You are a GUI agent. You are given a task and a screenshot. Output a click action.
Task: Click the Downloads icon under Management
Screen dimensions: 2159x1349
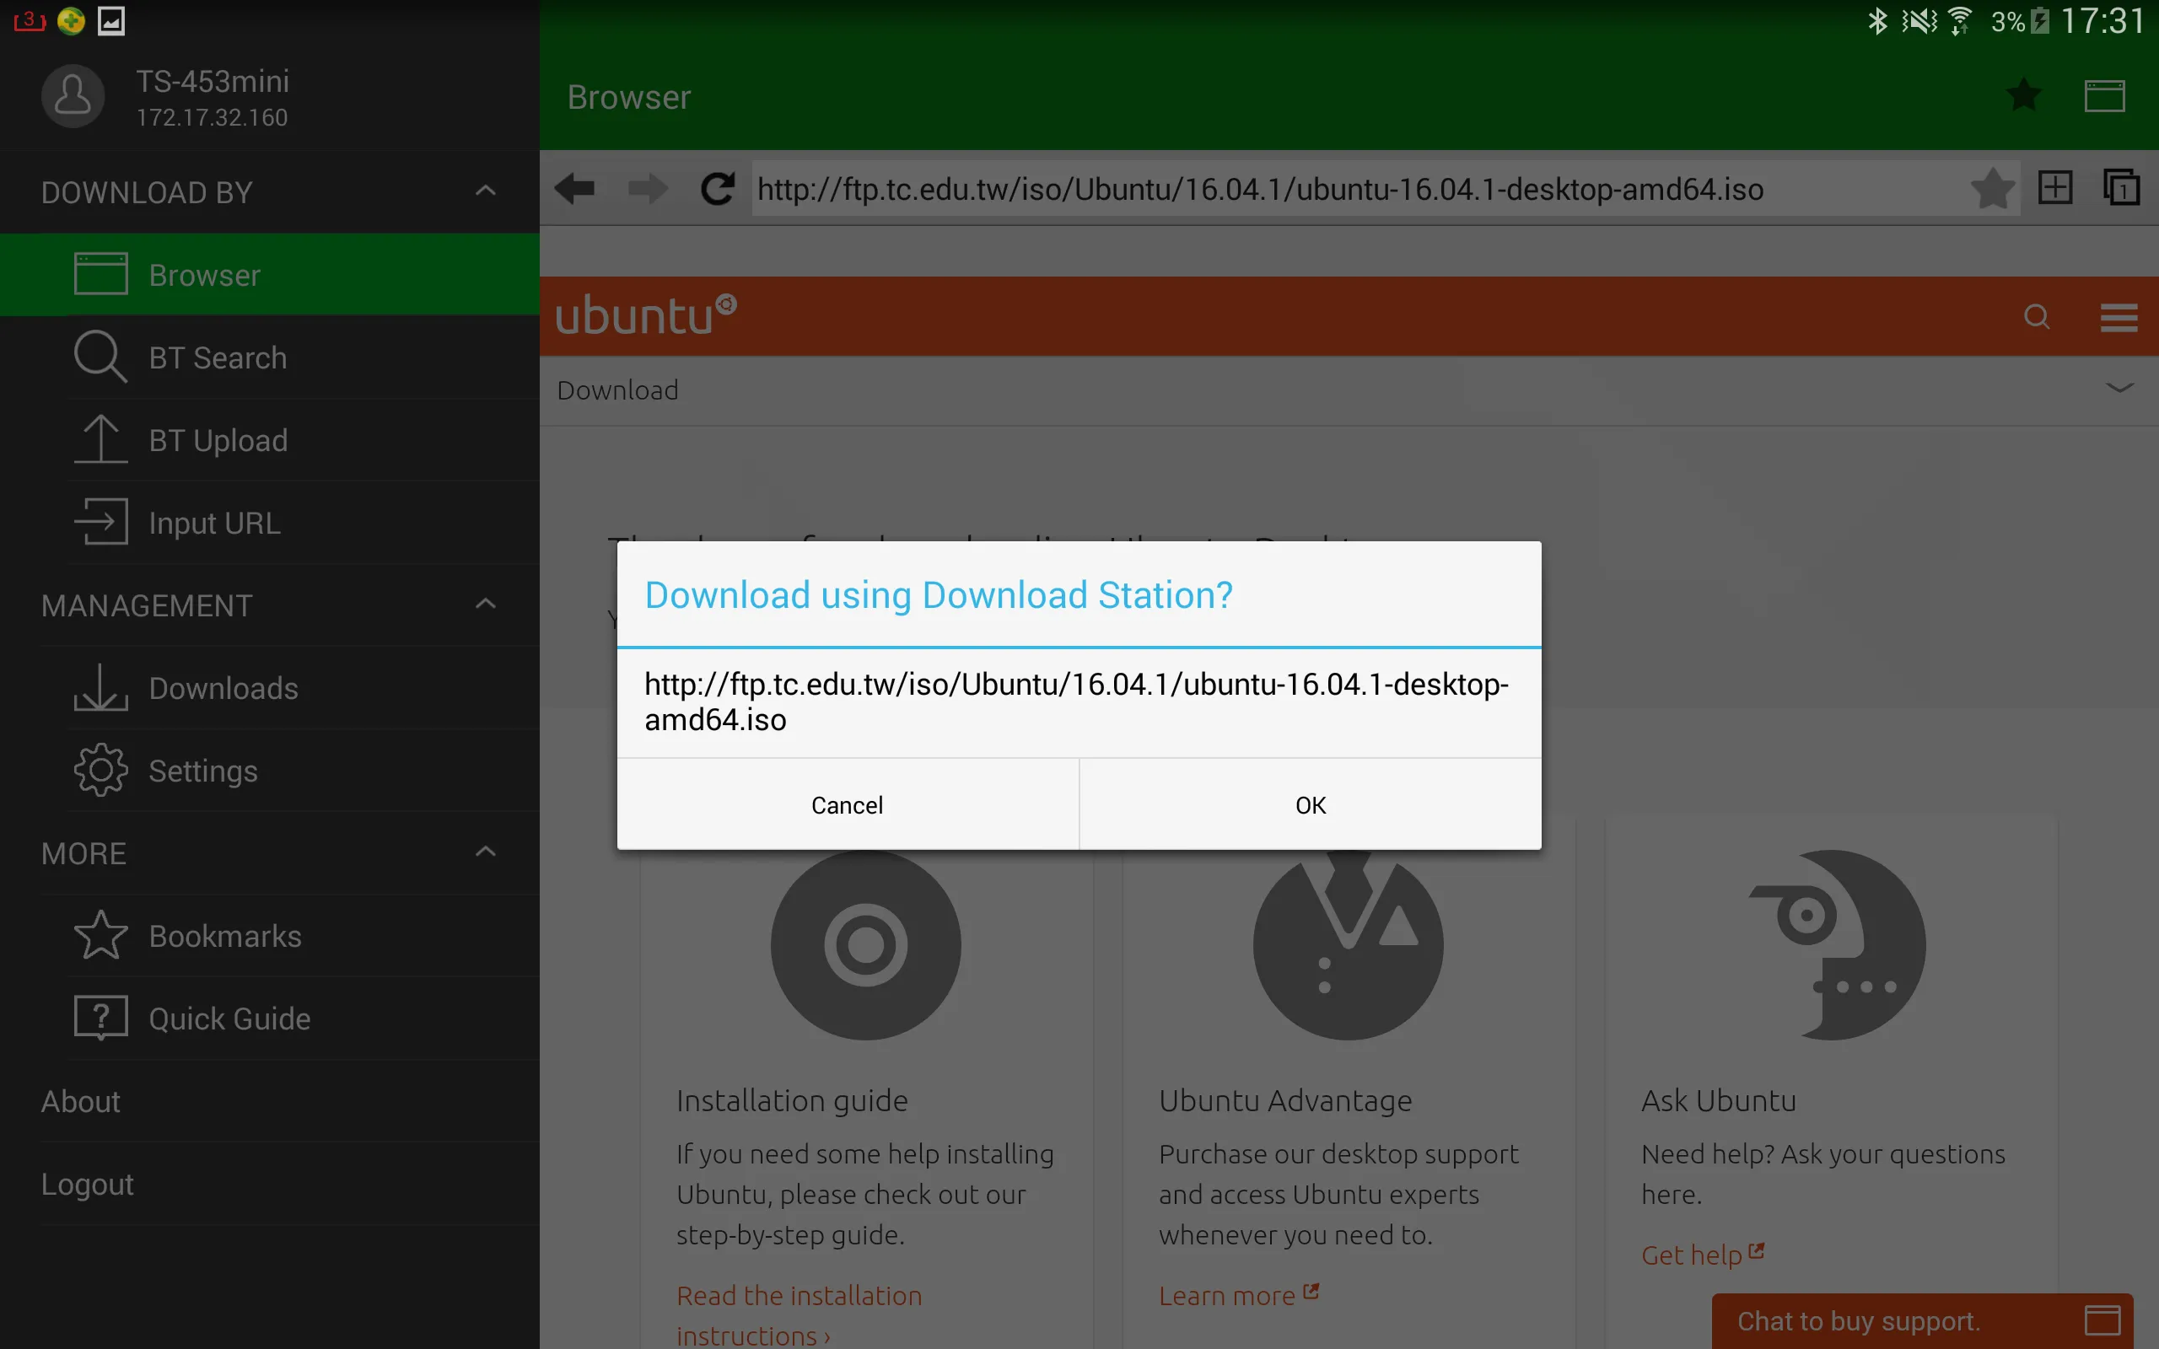pos(101,687)
